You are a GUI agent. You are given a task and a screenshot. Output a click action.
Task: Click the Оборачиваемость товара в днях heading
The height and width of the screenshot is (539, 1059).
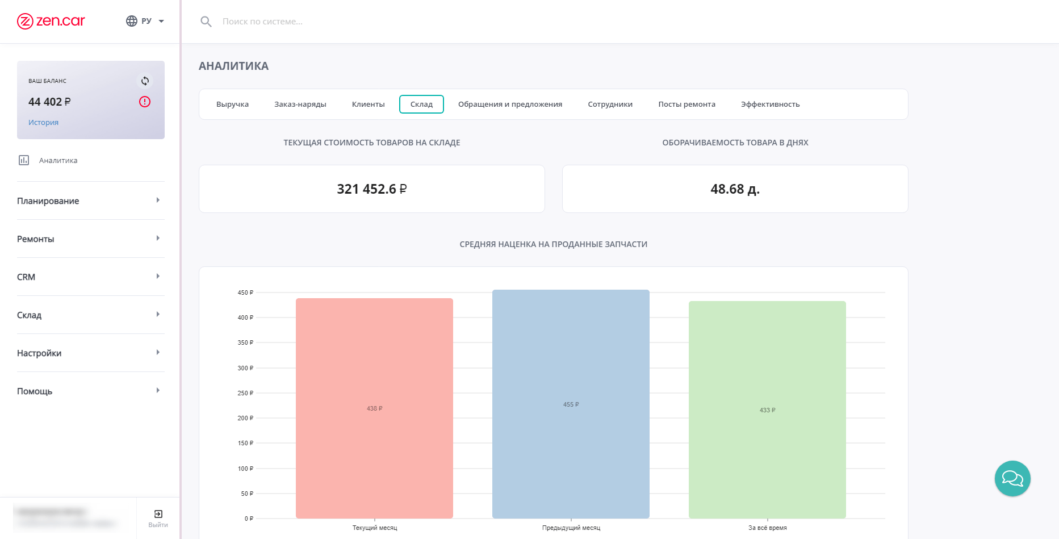[x=735, y=143]
